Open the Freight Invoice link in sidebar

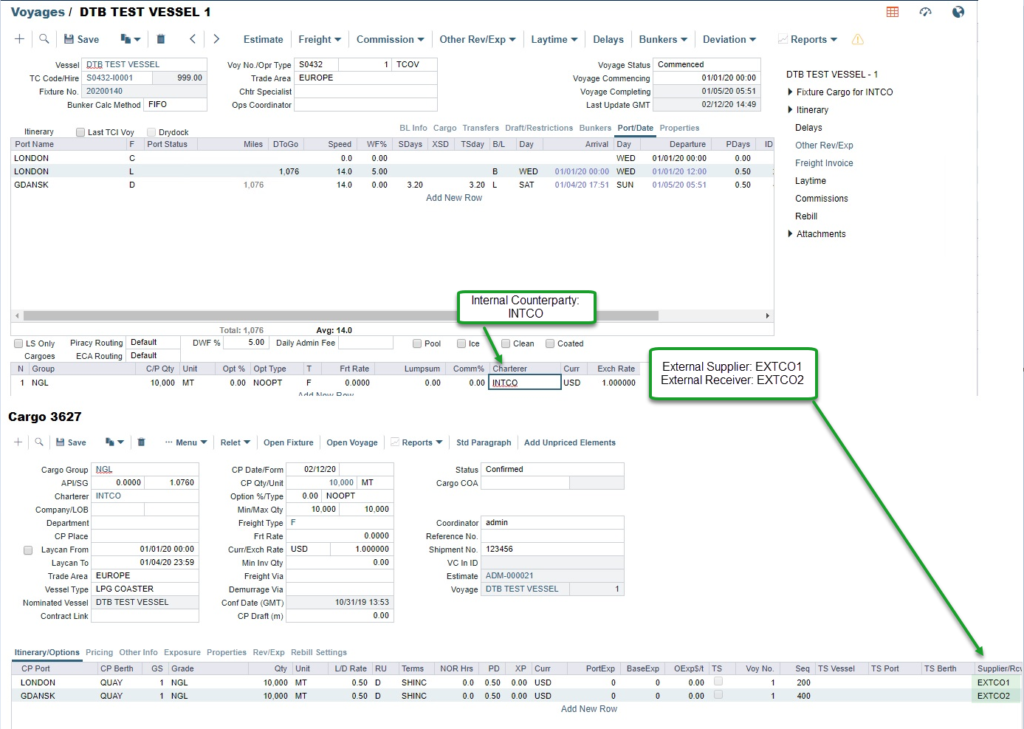coord(824,163)
